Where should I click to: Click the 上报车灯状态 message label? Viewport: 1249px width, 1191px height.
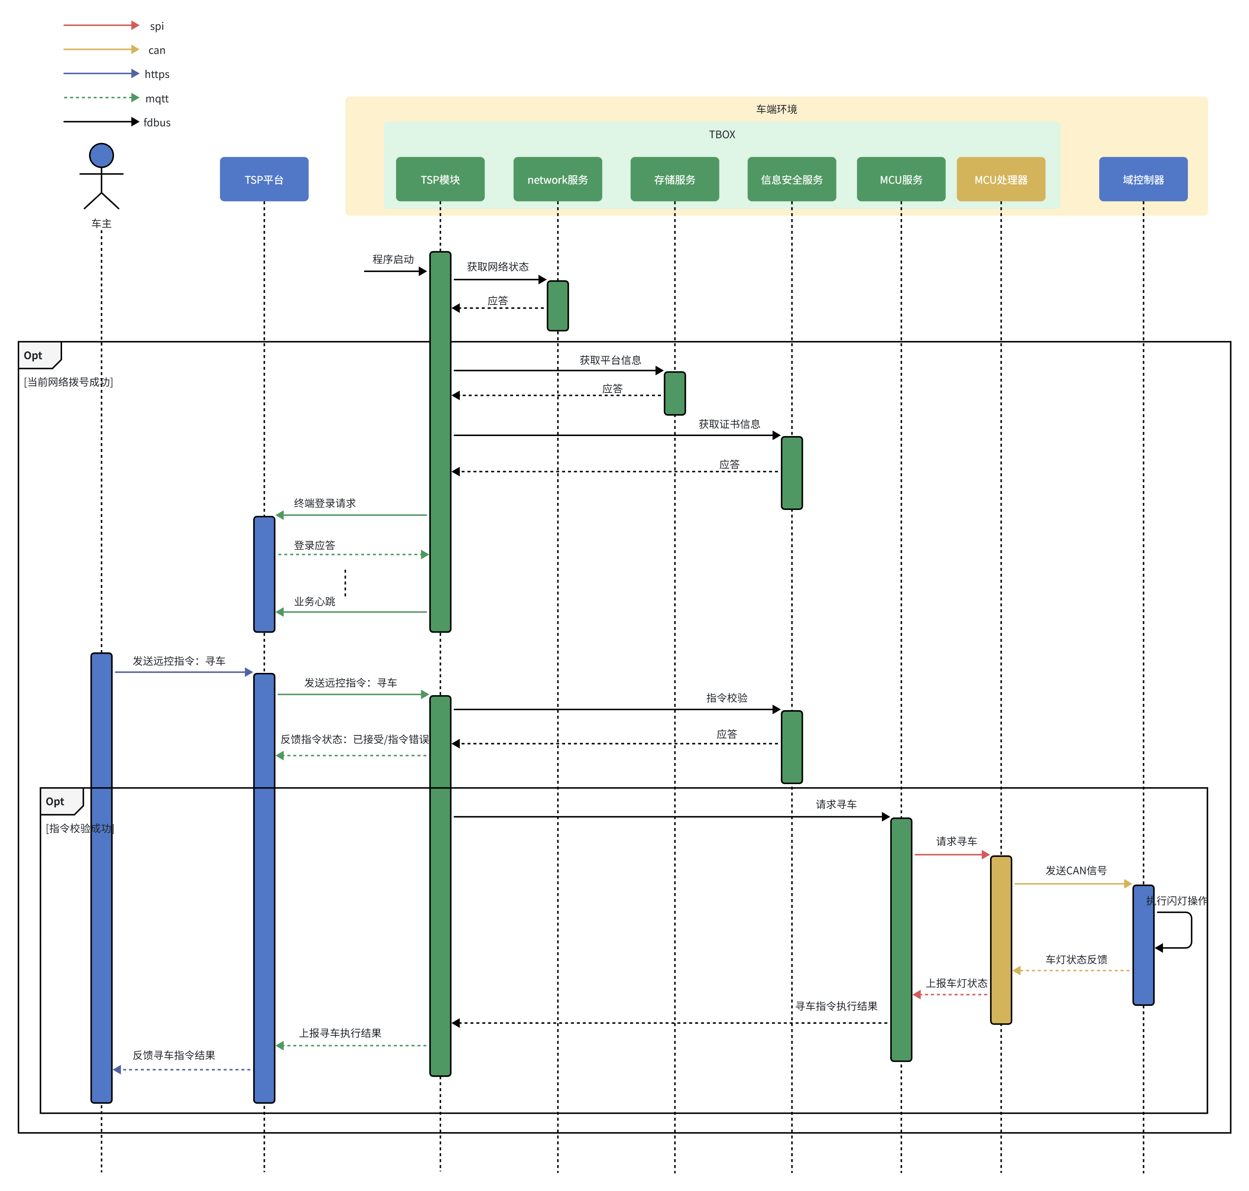(x=956, y=983)
